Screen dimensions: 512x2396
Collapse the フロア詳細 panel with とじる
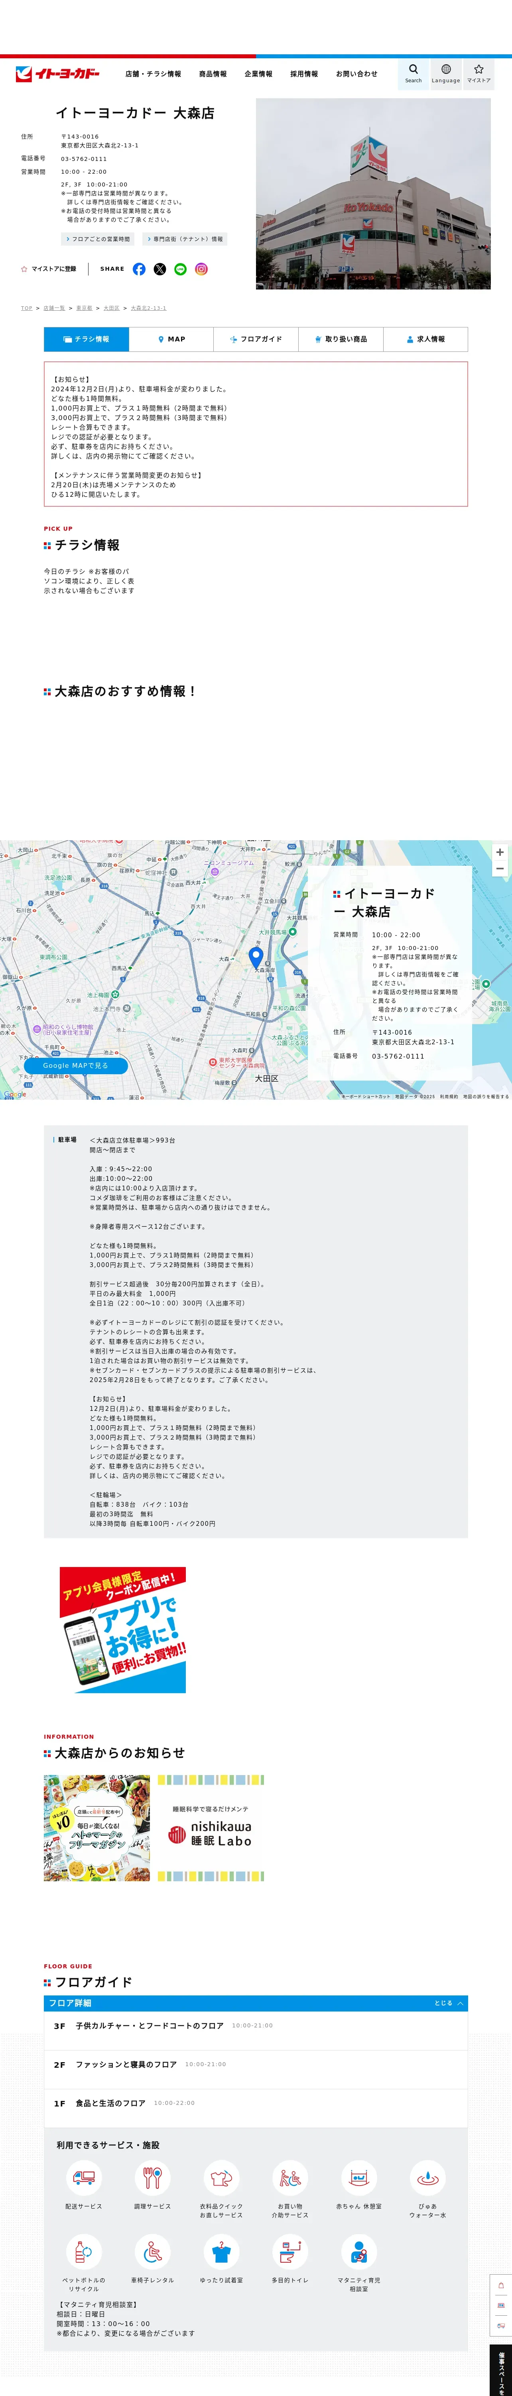click(450, 2003)
